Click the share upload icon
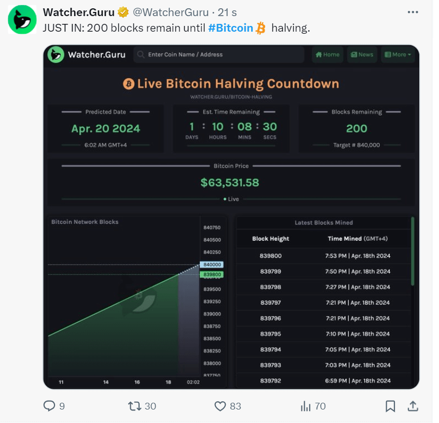Image resolution: width=439 pixels, height=423 pixels. click(x=413, y=406)
